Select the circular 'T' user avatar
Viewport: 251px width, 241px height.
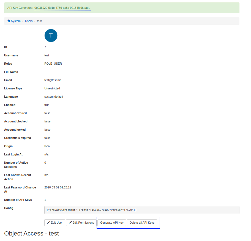pos(51,35)
